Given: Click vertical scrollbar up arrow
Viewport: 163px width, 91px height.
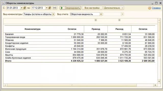Looking at the screenshot, I should click(x=159, y=20).
